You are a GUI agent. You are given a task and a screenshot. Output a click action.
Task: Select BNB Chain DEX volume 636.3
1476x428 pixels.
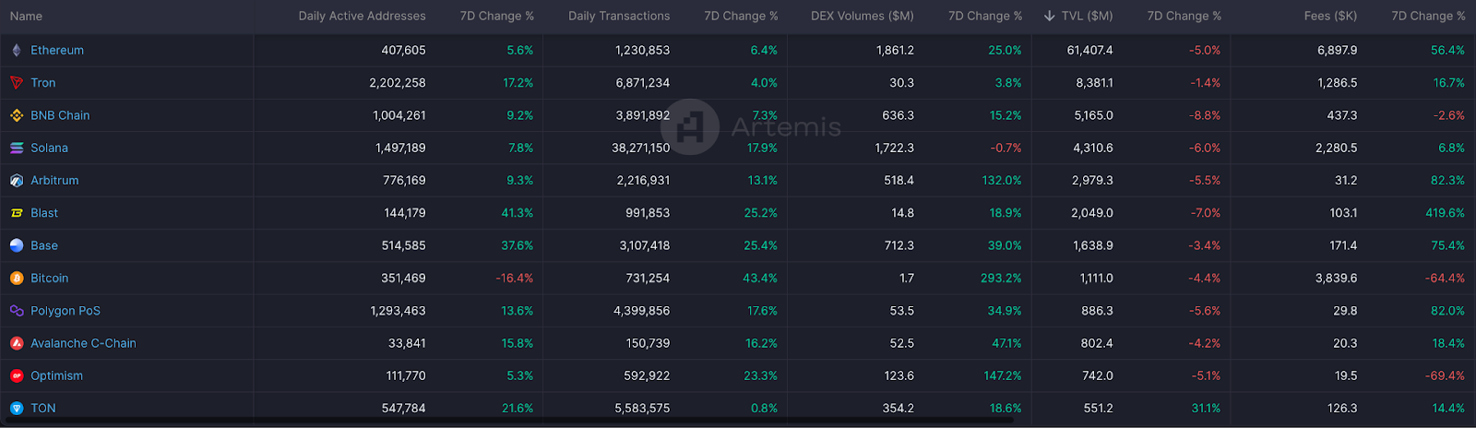pyautogui.click(x=899, y=115)
